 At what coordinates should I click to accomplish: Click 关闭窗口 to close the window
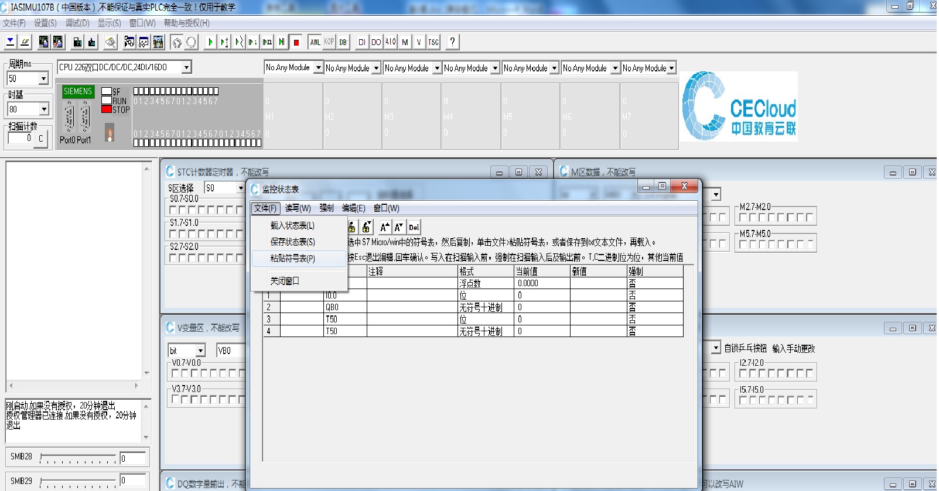point(285,281)
